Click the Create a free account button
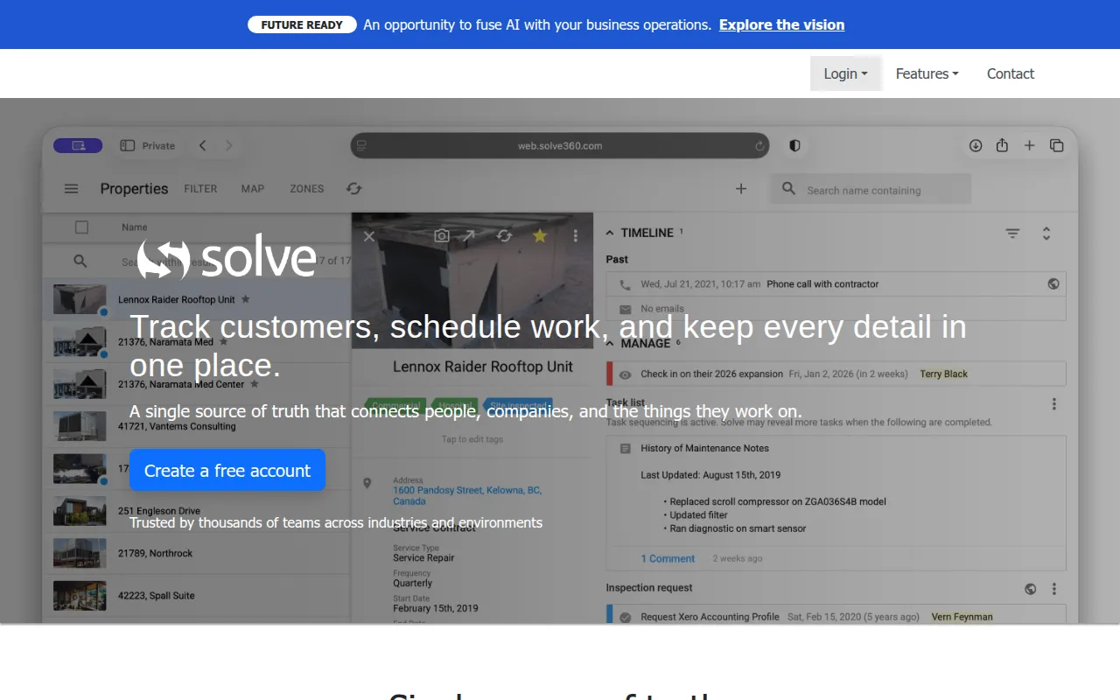1120x700 pixels. 227,470
